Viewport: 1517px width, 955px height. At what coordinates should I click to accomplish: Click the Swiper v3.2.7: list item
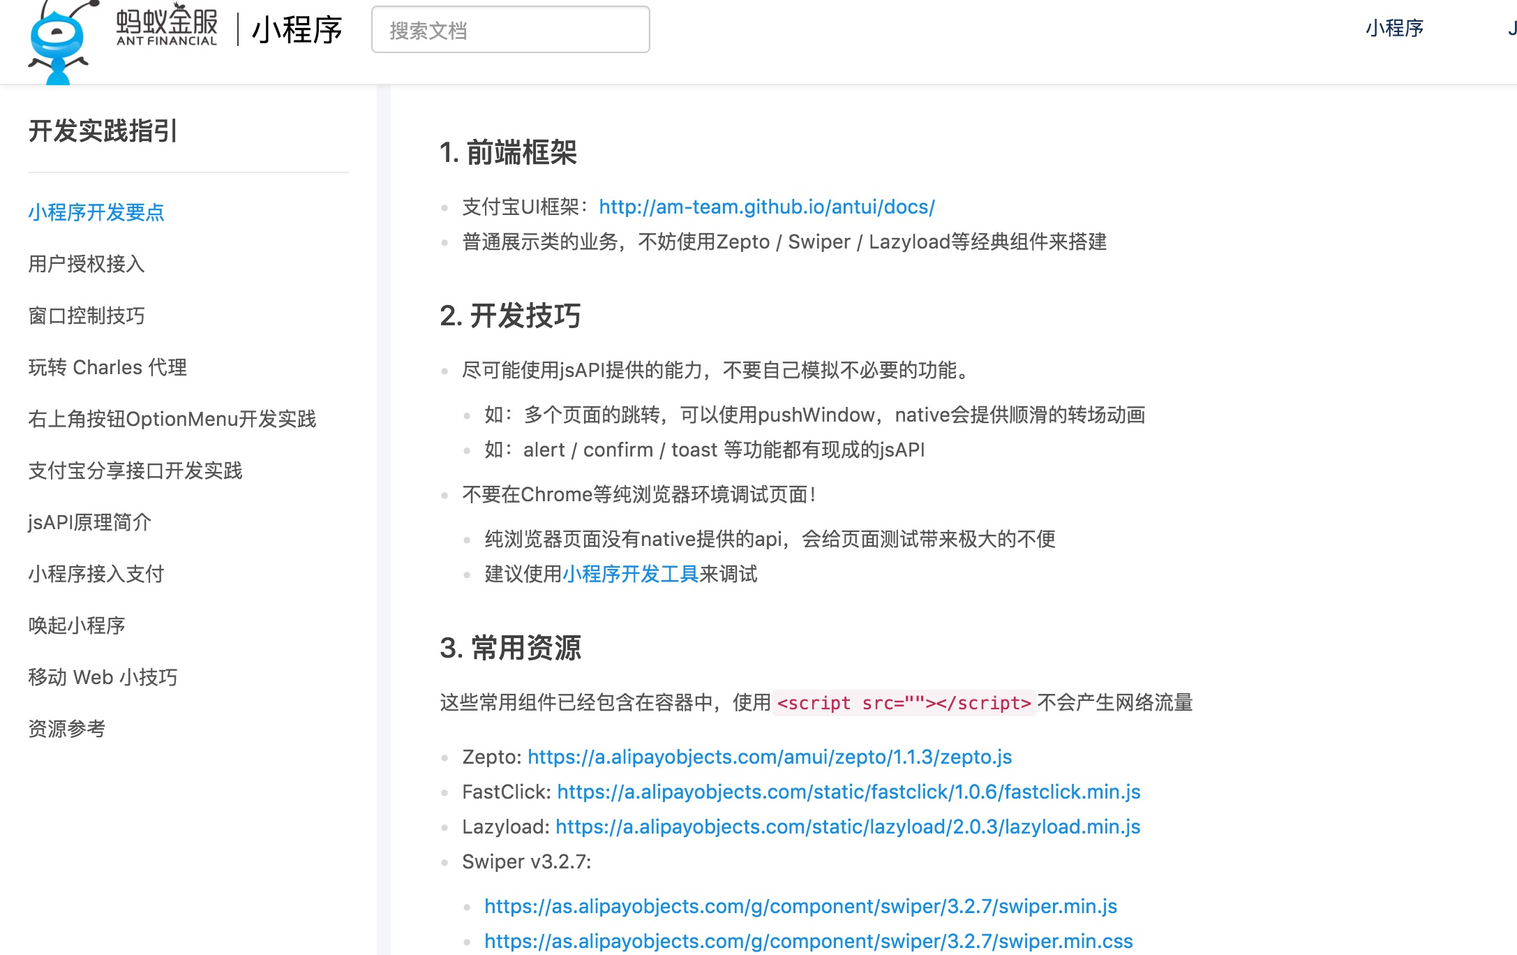pos(526,861)
